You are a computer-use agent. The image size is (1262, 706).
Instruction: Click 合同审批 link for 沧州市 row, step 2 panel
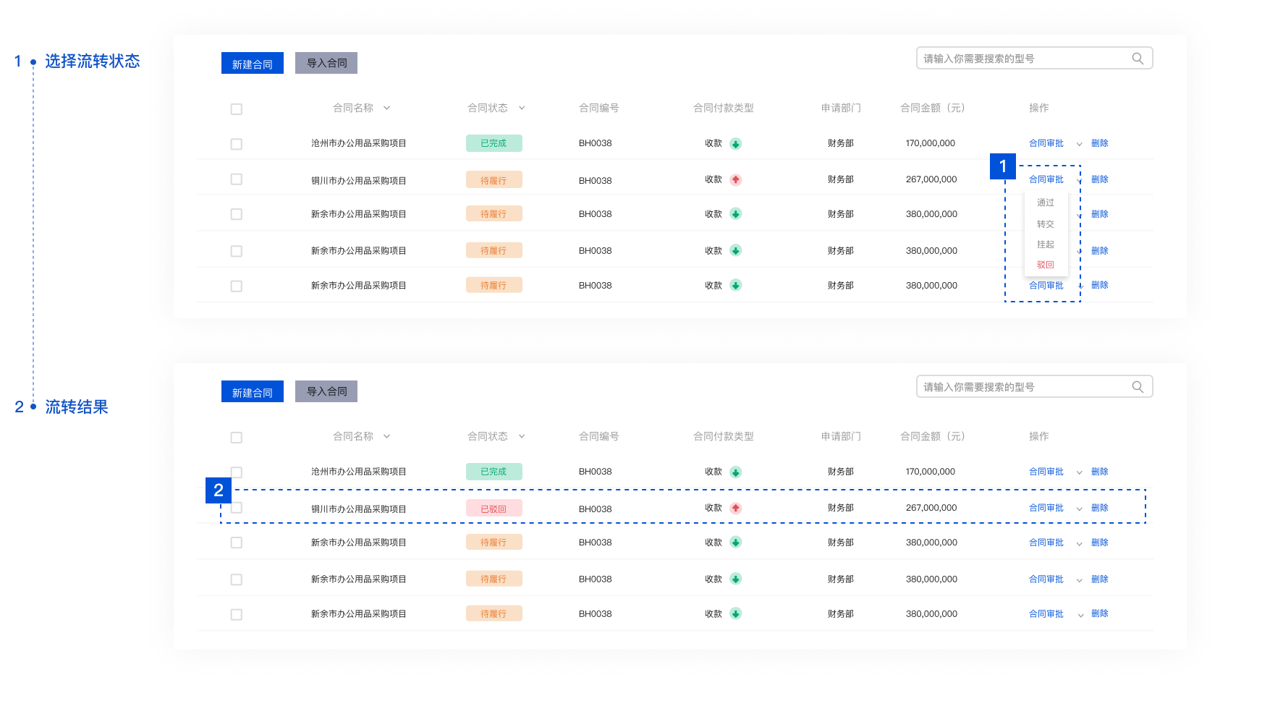point(1046,472)
